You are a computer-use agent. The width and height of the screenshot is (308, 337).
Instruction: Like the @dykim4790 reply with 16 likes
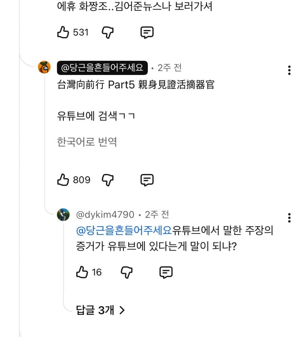[82, 272]
